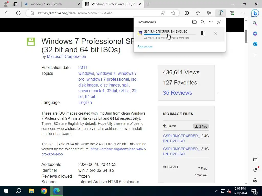The width and height of the screenshot is (262, 196).
Task: Download all with 2 files button
Action: (x=201, y=126)
